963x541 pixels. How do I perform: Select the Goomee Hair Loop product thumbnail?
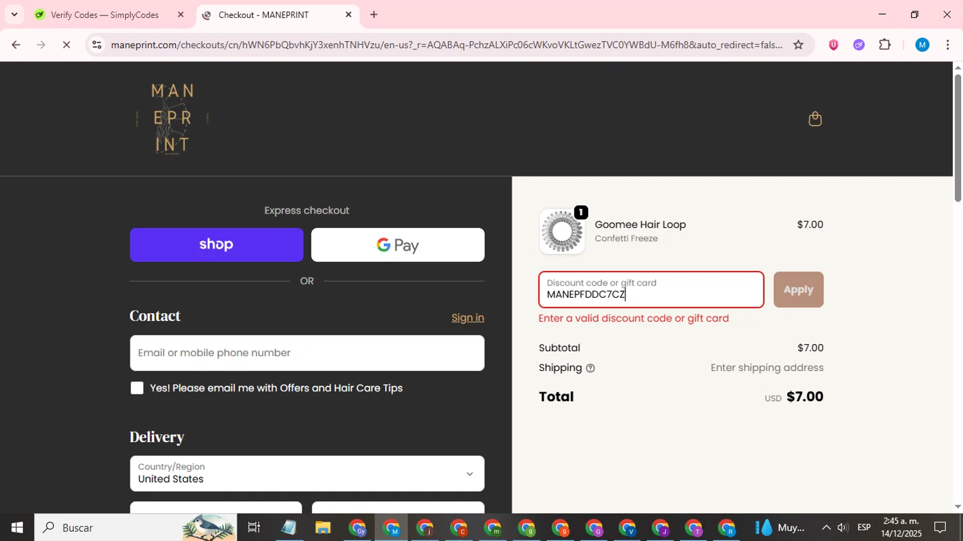point(562,231)
